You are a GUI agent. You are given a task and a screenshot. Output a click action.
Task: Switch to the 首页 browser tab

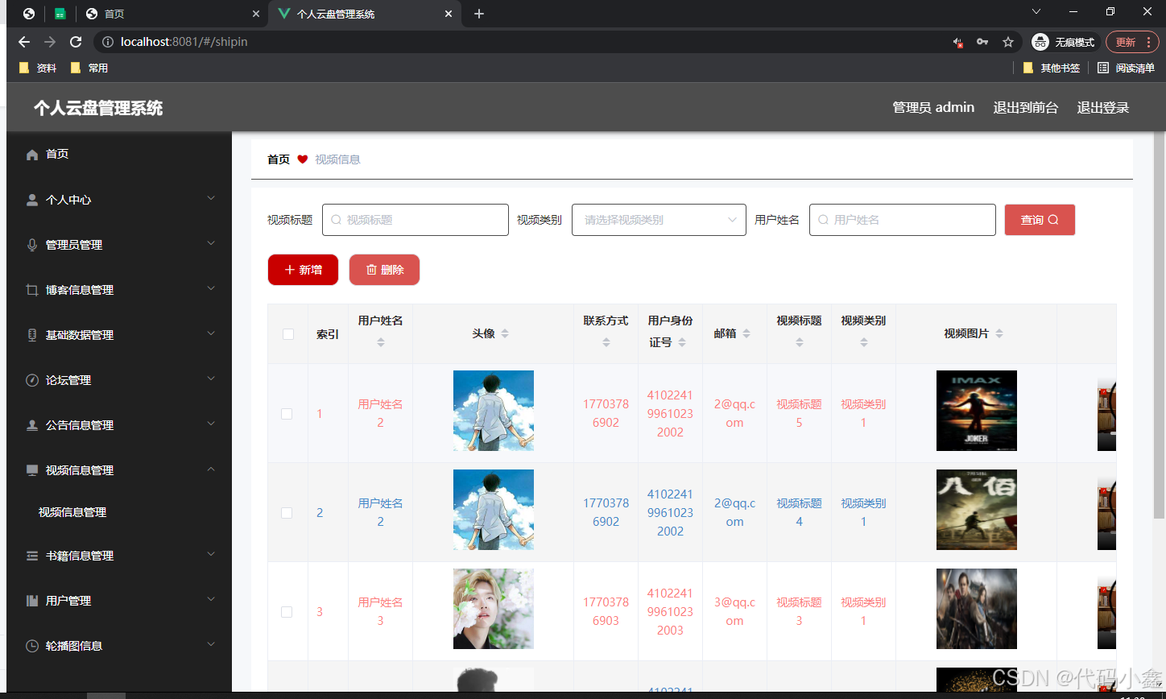pos(173,14)
